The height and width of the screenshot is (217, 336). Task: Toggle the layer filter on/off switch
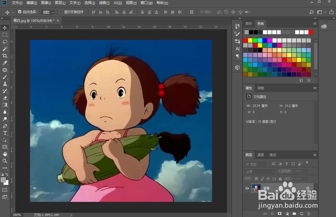[x=307, y=163]
